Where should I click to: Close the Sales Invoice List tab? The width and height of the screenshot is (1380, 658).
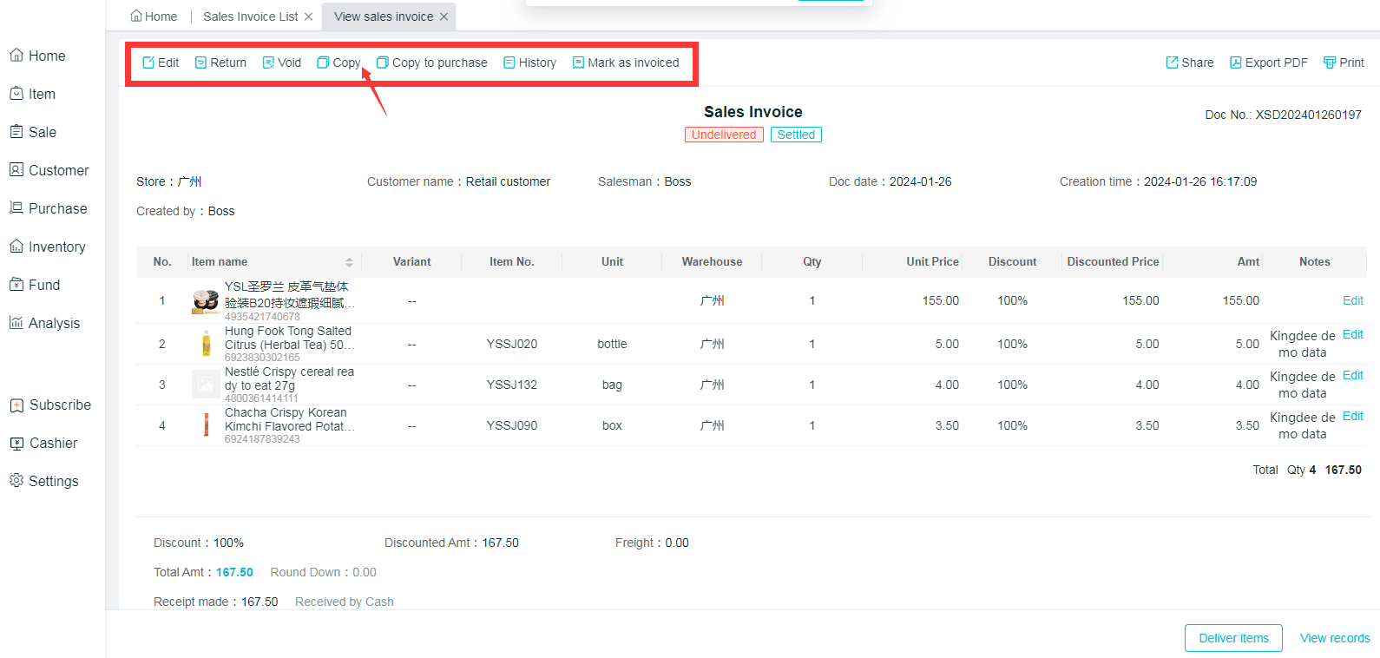click(x=308, y=16)
